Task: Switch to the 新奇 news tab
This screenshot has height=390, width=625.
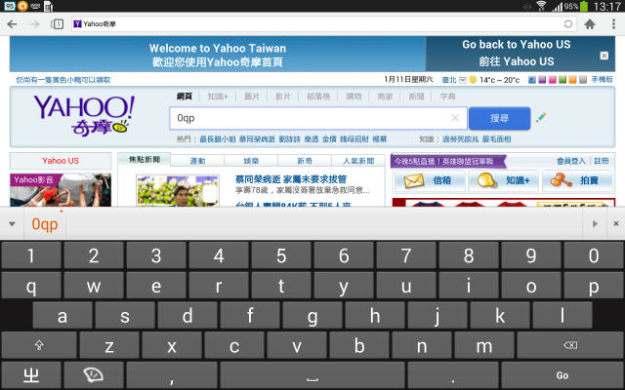Action: point(305,161)
